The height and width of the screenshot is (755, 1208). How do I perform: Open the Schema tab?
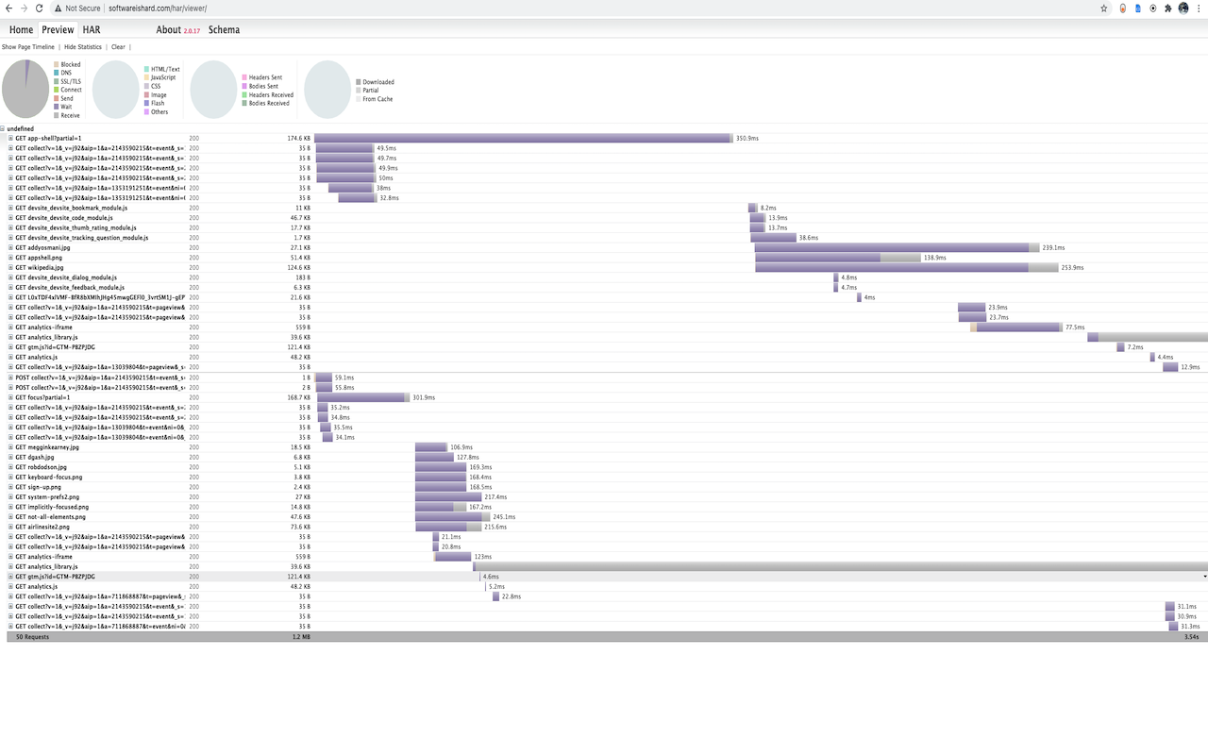pos(224,30)
